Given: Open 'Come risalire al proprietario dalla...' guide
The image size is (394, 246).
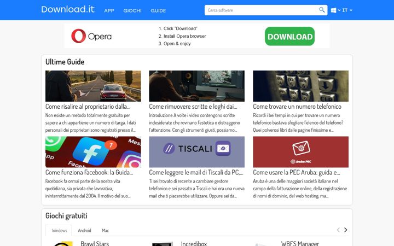Looking at the screenshot, I should click(x=88, y=107).
